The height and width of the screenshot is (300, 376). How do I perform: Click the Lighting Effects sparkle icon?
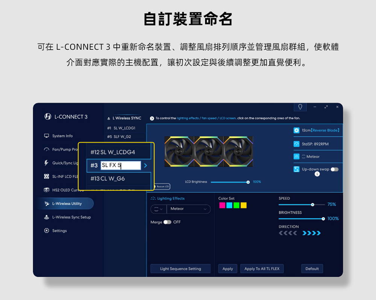(x=153, y=198)
